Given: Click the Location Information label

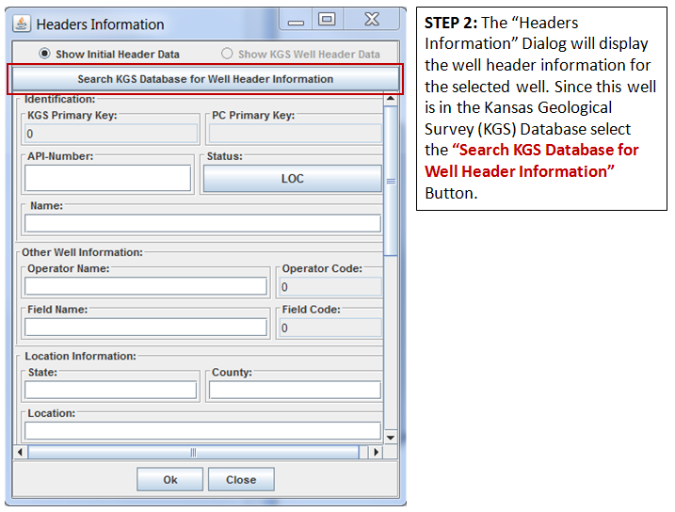Looking at the screenshot, I should click(81, 356).
